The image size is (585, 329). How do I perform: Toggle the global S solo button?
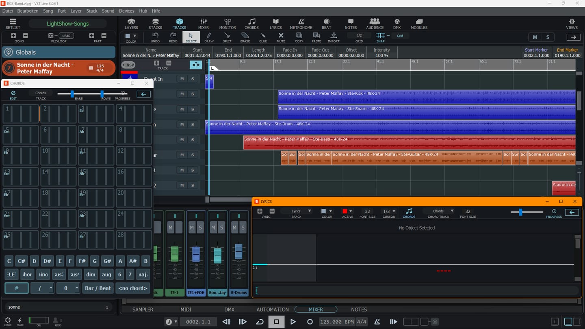(548, 37)
